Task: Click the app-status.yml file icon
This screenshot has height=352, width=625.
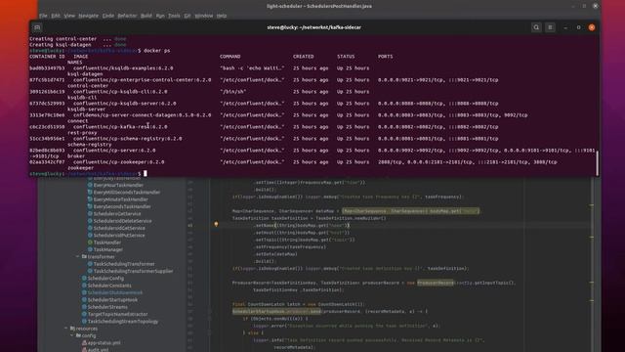Action: point(84,343)
